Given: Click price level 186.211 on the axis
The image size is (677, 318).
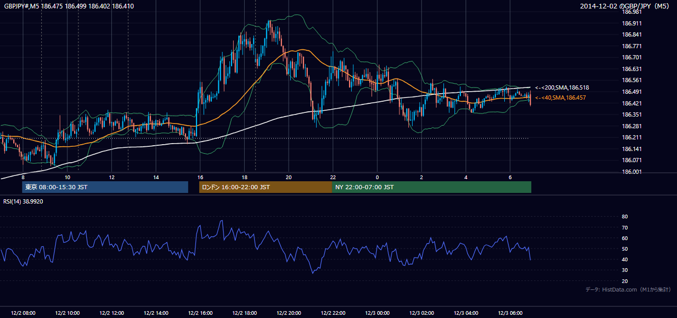Looking at the screenshot, I should (632, 138).
